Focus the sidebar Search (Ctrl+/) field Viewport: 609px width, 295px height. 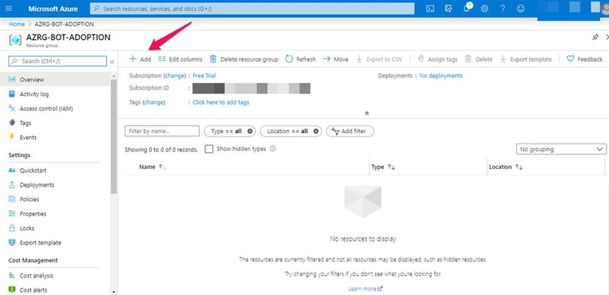tap(57, 61)
